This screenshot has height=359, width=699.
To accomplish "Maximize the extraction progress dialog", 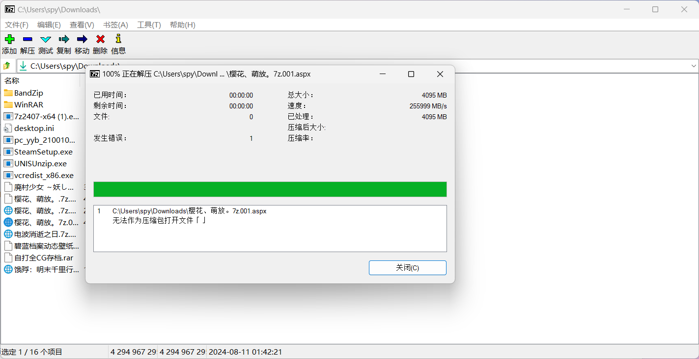I will pos(411,74).
